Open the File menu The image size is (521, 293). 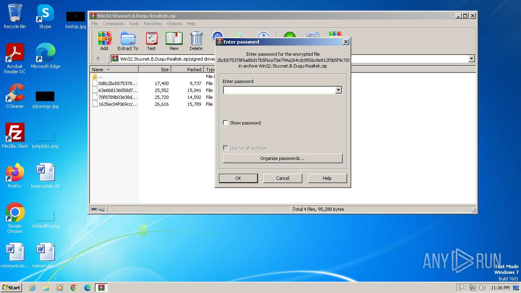[94, 24]
